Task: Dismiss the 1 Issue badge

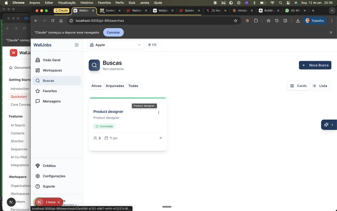Action: (59, 202)
